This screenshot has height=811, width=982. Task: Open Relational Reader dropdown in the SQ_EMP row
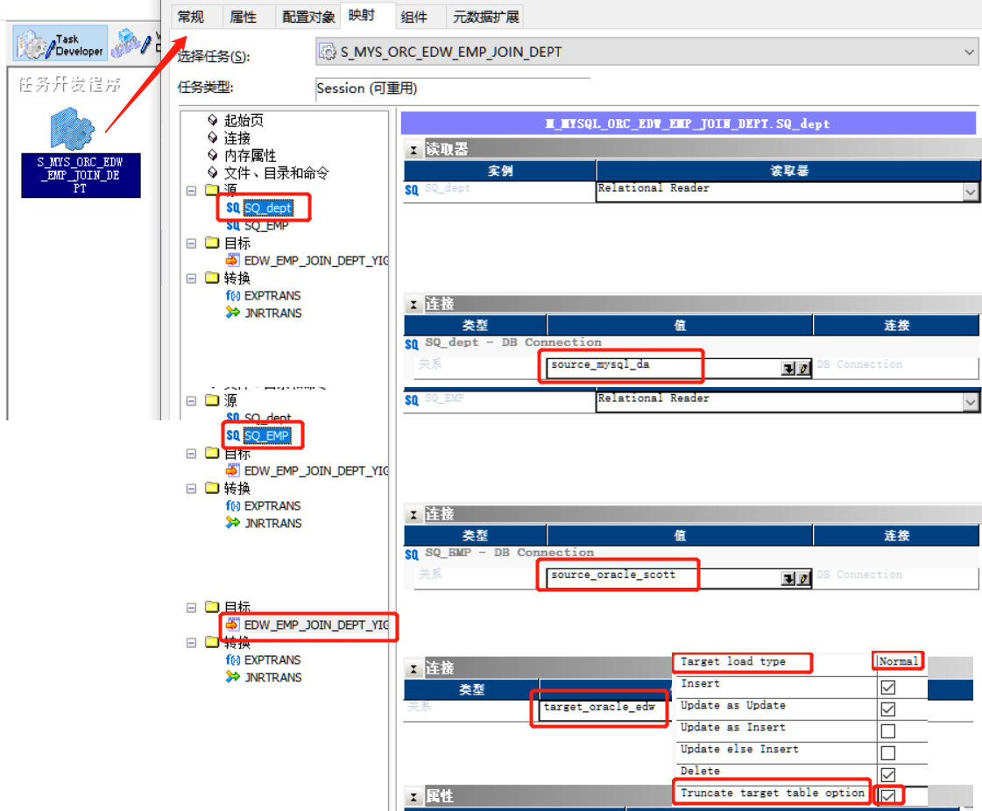click(970, 402)
